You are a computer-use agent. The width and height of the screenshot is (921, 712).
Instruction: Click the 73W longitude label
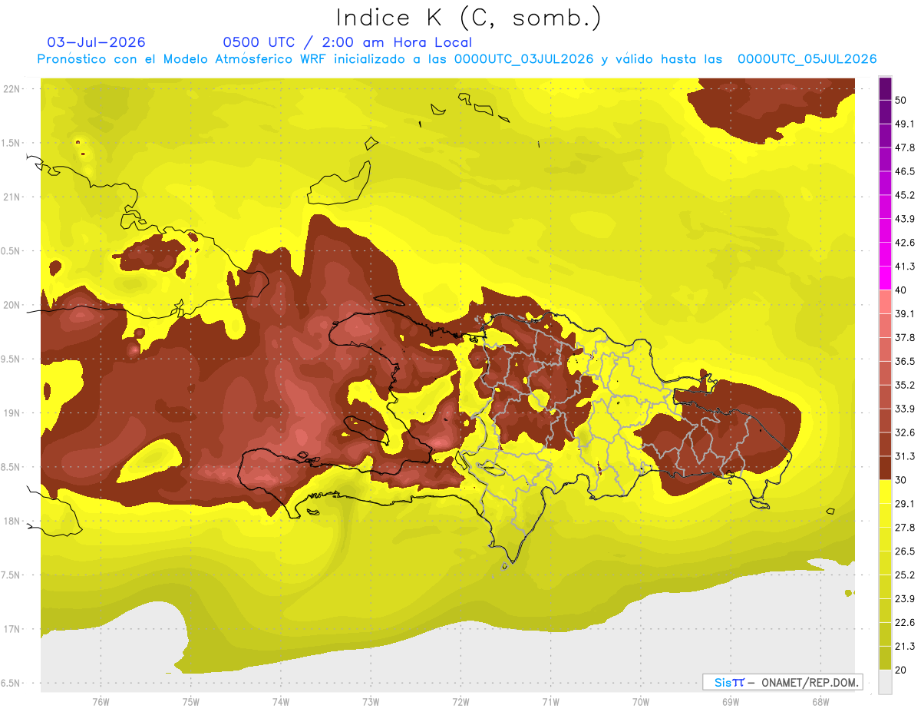click(371, 700)
